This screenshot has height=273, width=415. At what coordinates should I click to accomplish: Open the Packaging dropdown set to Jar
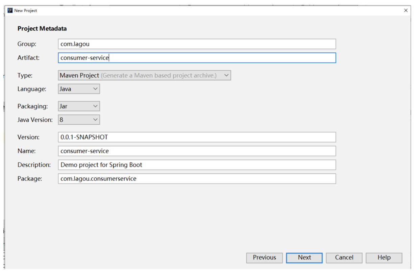(79, 106)
